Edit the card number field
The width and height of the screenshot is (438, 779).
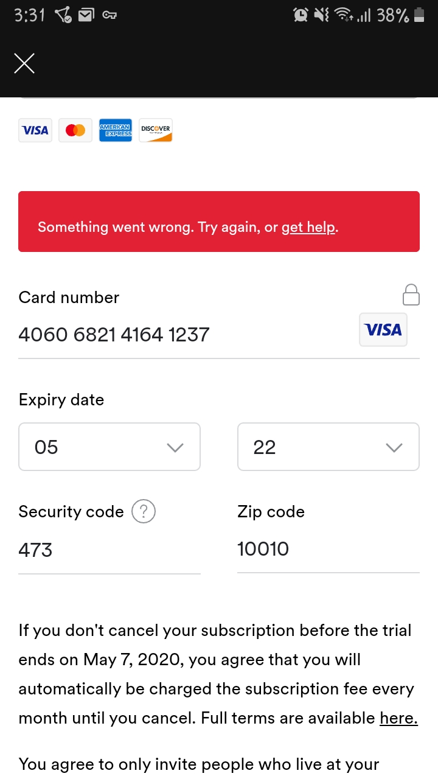click(x=182, y=335)
